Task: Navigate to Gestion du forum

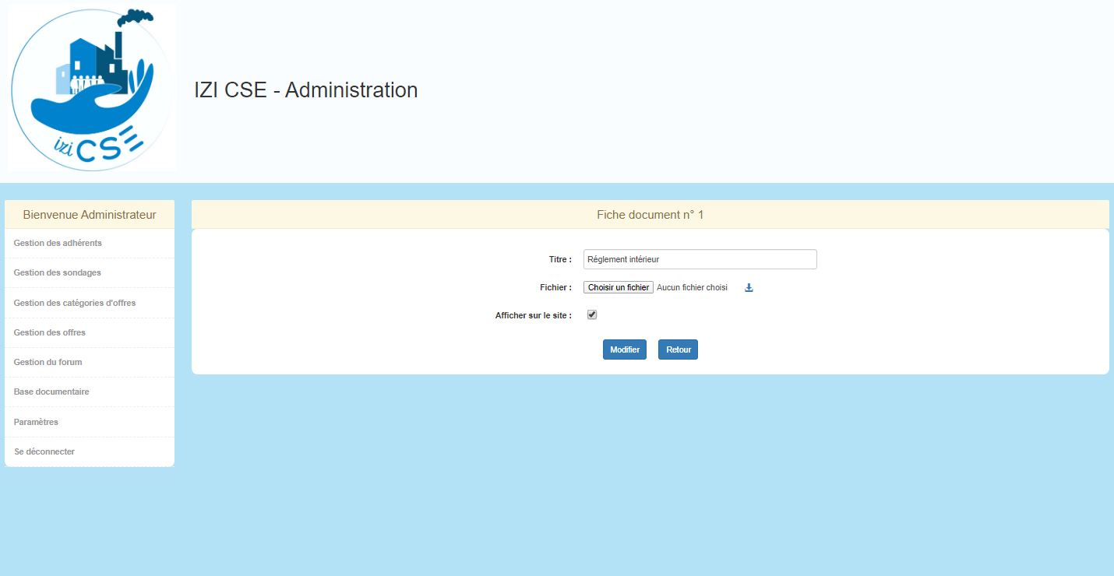Action: (x=48, y=362)
